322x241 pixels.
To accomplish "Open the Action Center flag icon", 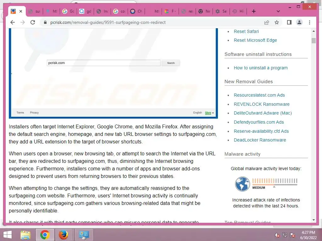I will [292, 235].
